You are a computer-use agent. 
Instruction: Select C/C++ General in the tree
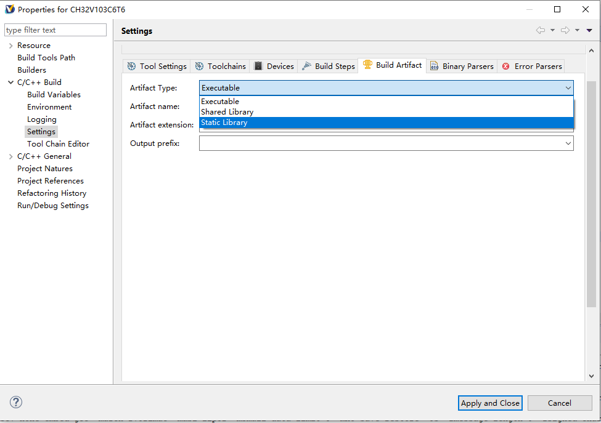[44, 156]
